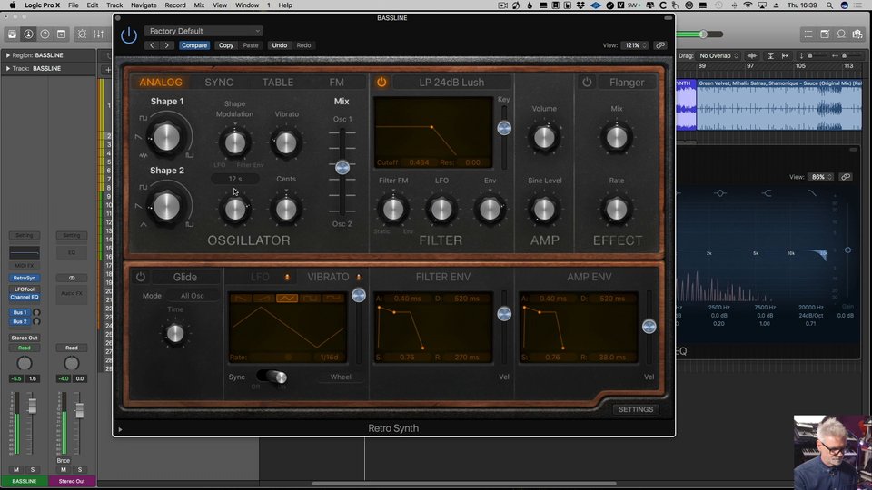Open the Glide mode All Osc menu
The height and width of the screenshot is (490, 872).
click(192, 296)
